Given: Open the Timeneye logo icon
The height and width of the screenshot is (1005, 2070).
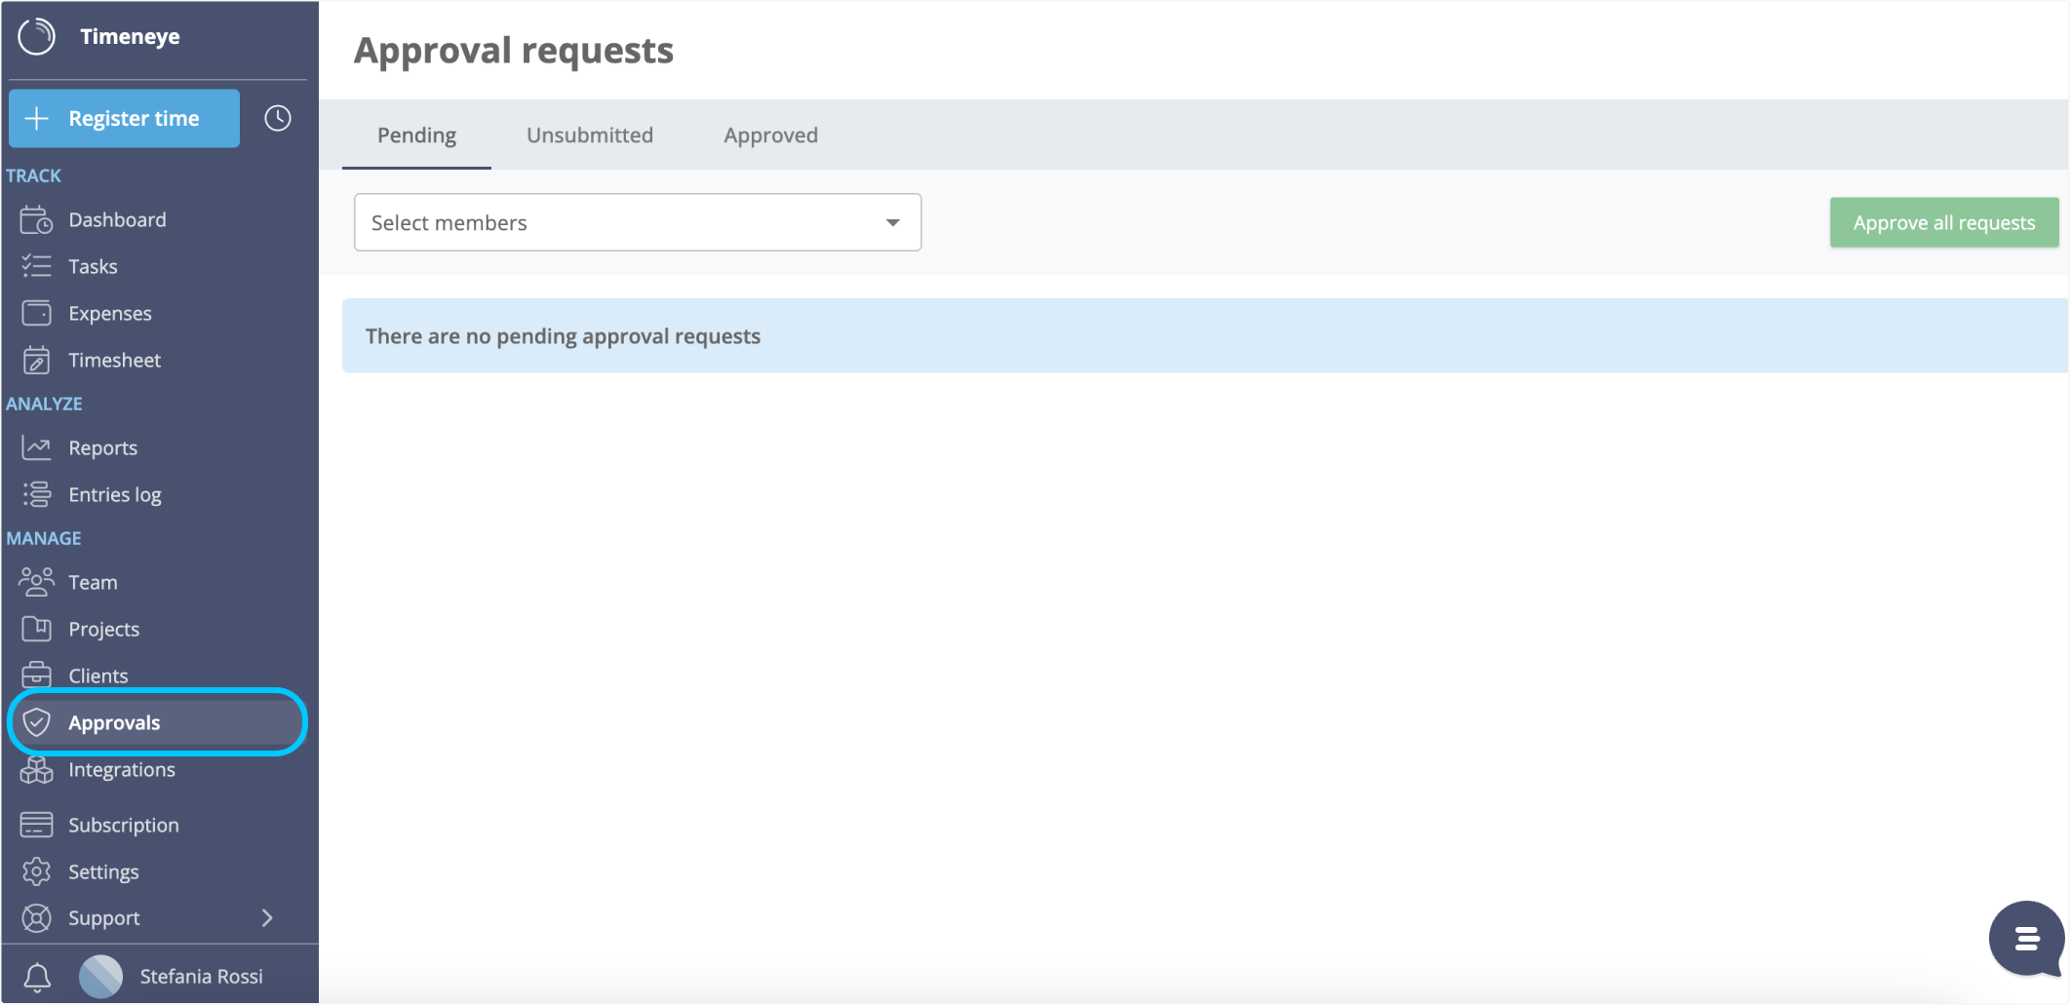Looking at the screenshot, I should click(x=36, y=37).
